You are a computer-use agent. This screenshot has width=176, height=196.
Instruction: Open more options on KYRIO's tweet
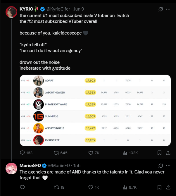pos(168,9)
